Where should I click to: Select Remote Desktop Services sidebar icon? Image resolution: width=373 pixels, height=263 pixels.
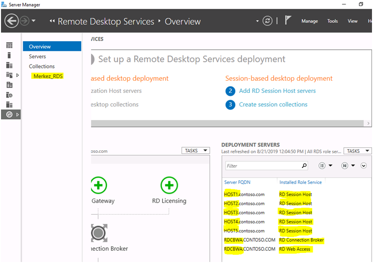point(9,115)
